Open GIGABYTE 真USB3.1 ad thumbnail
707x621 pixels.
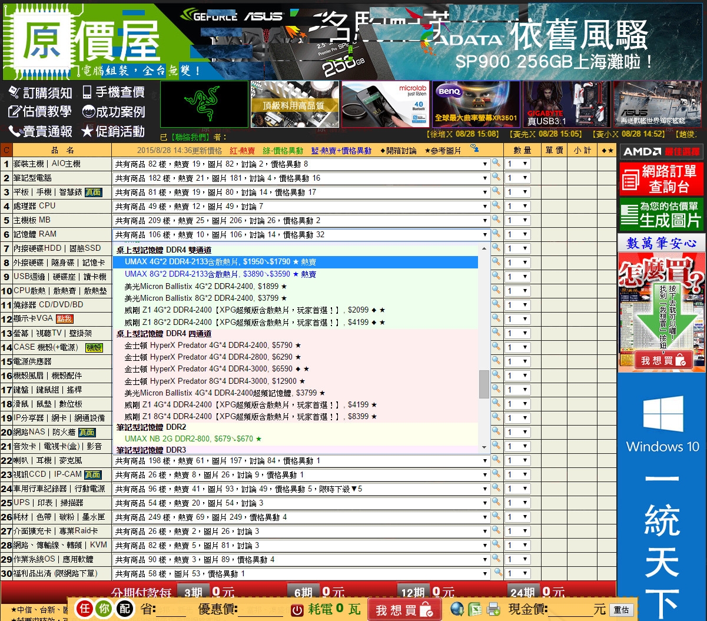pos(567,104)
